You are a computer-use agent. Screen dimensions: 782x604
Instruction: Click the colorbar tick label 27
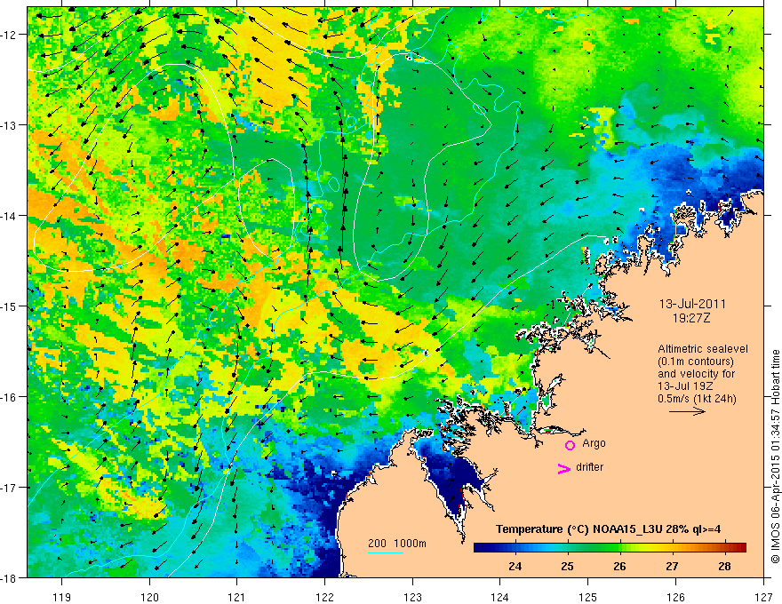tap(672, 567)
